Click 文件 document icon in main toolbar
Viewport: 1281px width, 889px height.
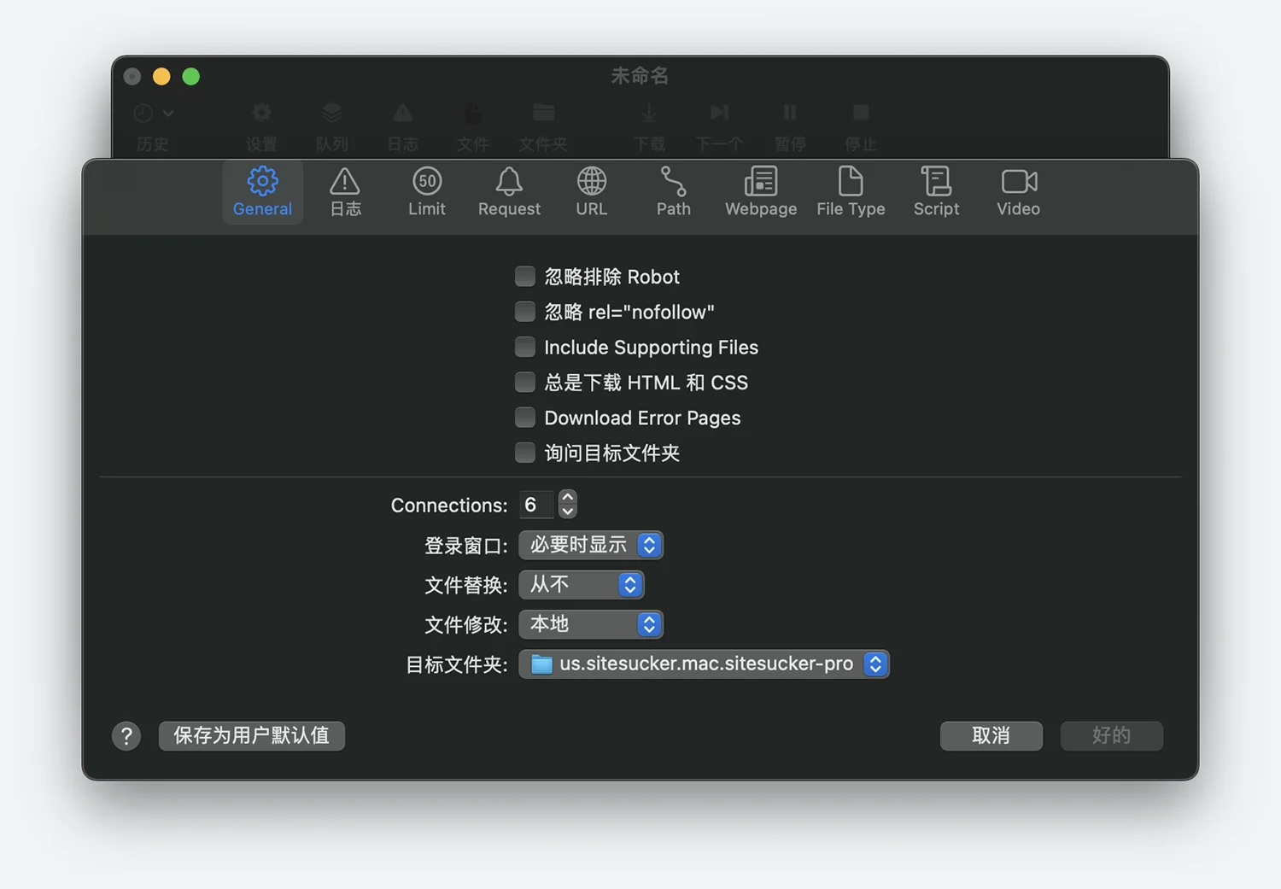pos(472,113)
